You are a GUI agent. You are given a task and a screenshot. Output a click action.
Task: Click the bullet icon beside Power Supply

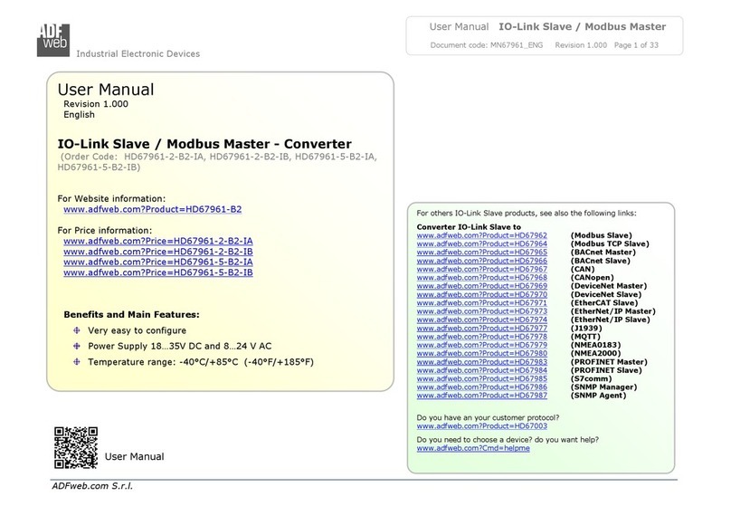click(x=77, y=346)
